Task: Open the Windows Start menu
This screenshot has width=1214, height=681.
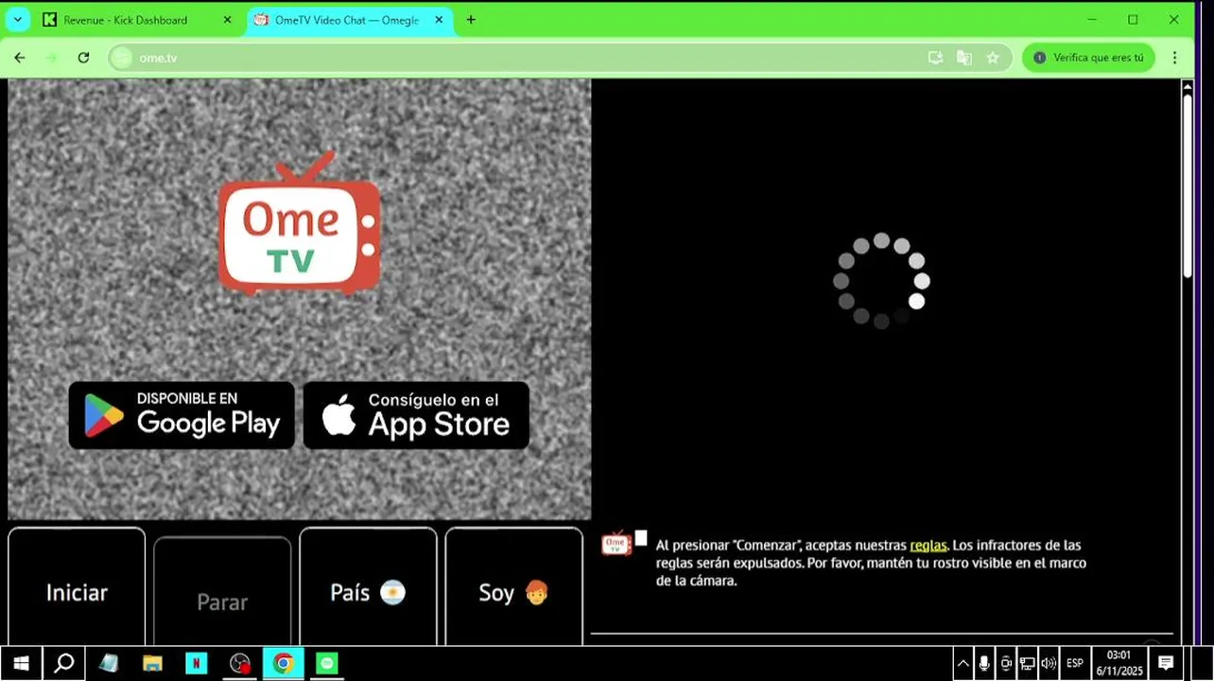Action: pyautogui.click(x=21, y=663)
